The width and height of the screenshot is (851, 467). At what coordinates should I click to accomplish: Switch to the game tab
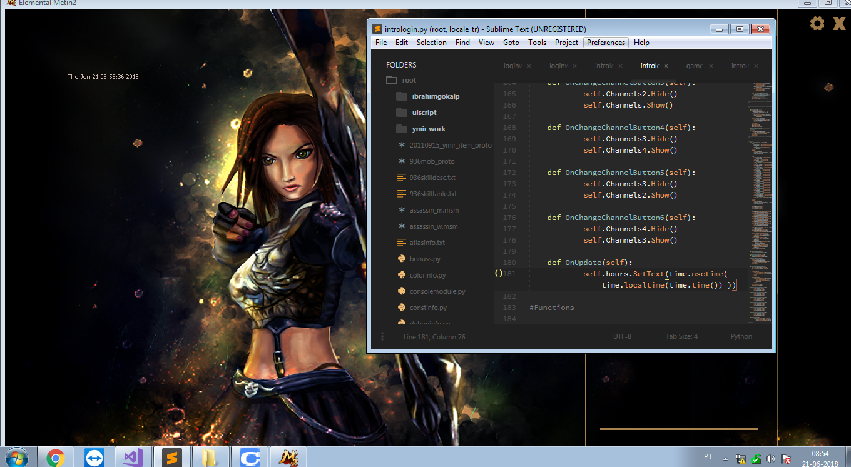point(695,66)
